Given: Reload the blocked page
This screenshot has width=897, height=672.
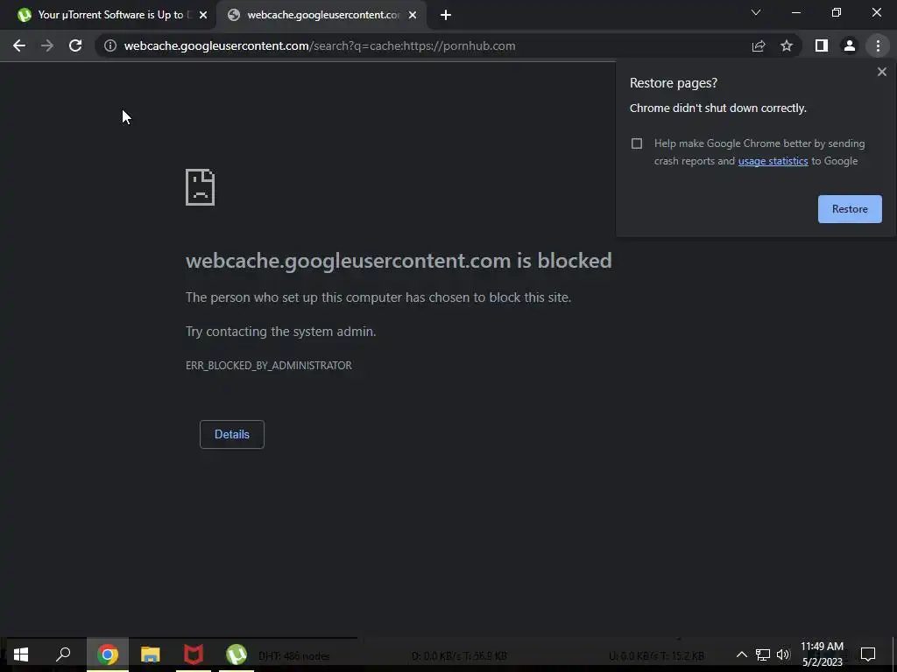Looking at the screenshot, I should click(x=75, y=45).
